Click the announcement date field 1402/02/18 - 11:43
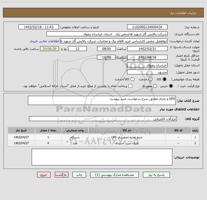Image resolution: width=207 pixels, height=200 pixels. (39, 27)
